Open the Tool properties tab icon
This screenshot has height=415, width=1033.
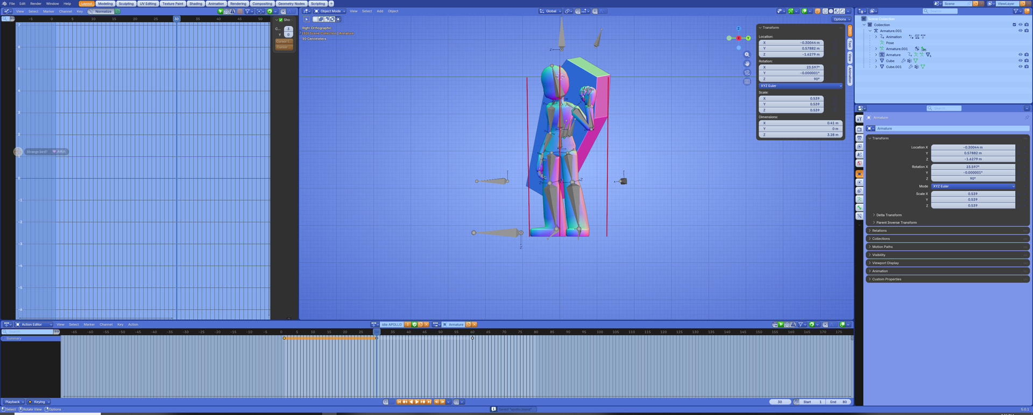point(859,119)
